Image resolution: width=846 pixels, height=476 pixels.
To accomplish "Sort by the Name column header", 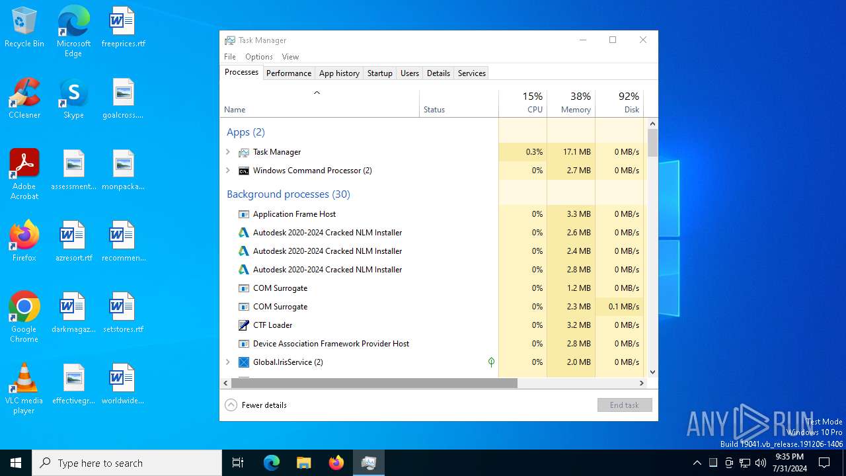I will [320, 102].
